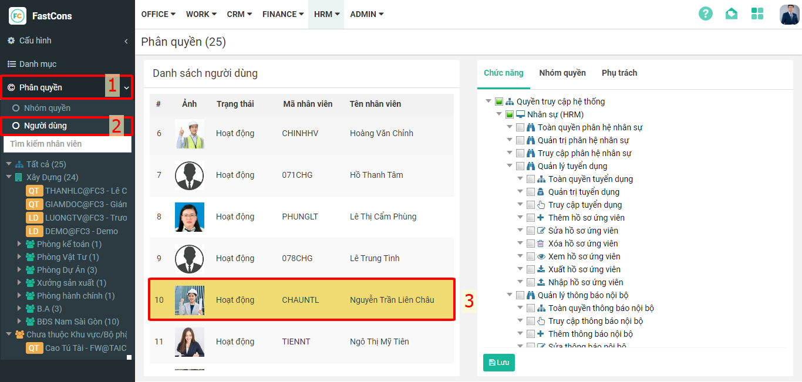Tick the Thêm hồ sơ ứng viên checkbox

(531, 218)
